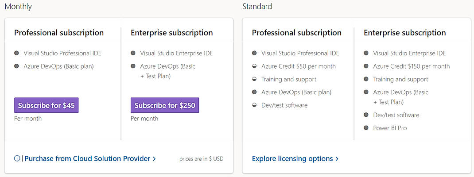Click the chevron after Explore licensing options
The width and height of the screenshot is (474, 177).
[337, 158]
